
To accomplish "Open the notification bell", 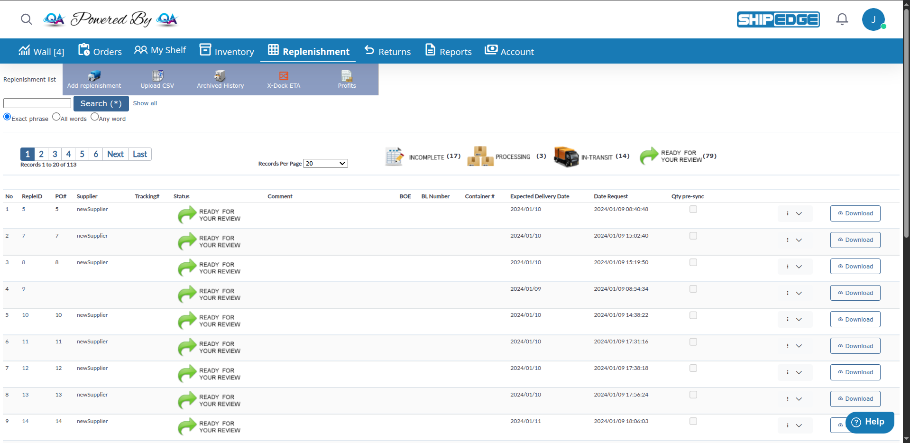I will click(841, 19).
